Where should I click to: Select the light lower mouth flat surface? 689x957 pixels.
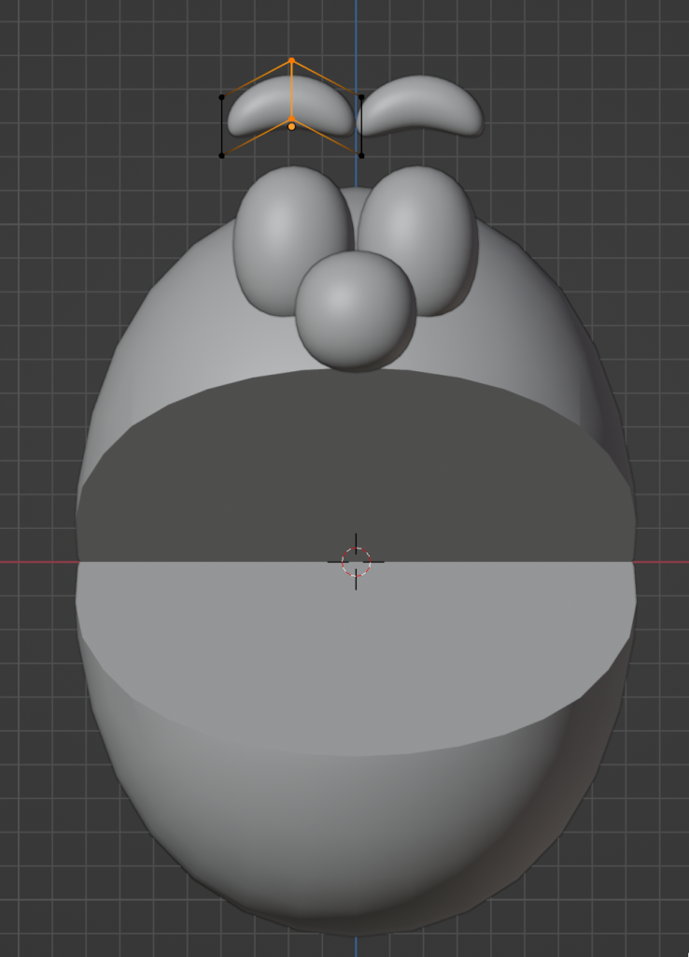click(x=355, y=654)
